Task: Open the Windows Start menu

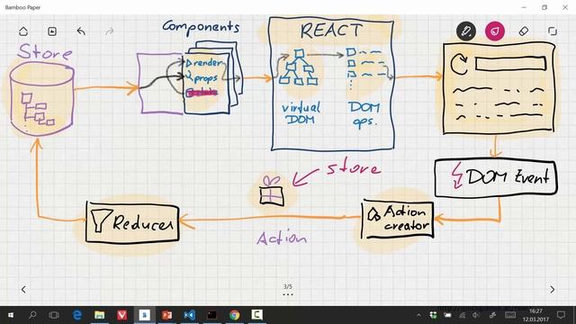Action: point(11,315)
